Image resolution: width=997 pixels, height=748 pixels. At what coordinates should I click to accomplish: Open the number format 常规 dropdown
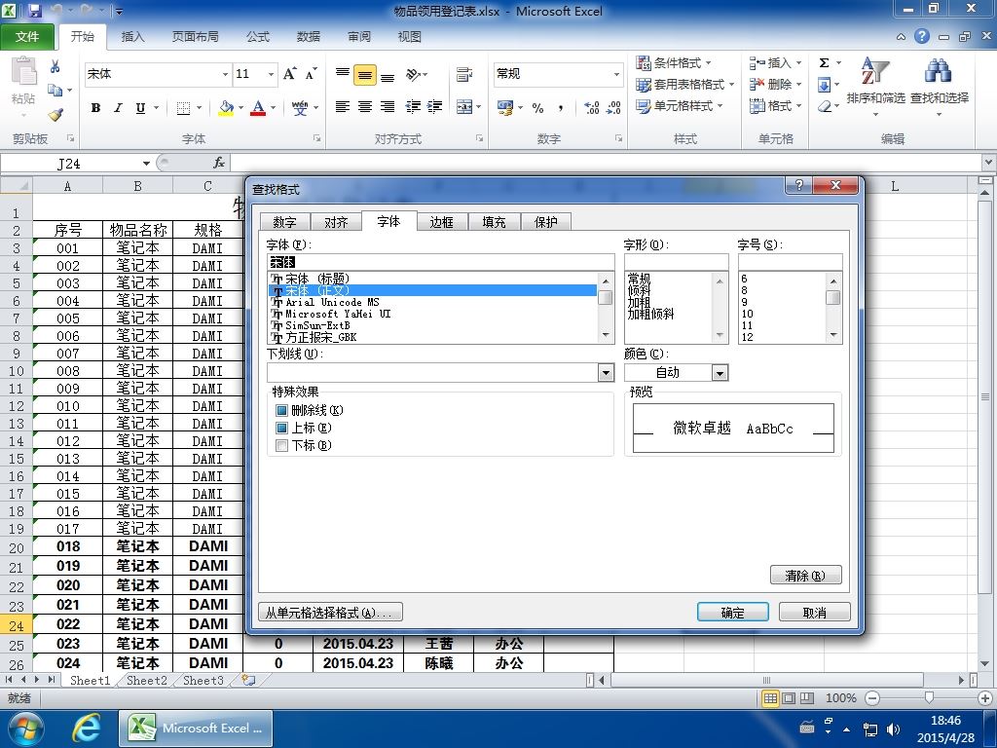(x=616, y=74)
